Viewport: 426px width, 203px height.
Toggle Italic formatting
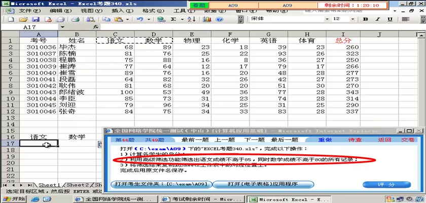point(378,19)
